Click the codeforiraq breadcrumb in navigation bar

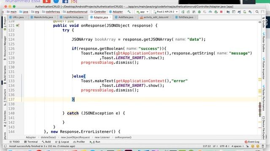coord(51,12)
